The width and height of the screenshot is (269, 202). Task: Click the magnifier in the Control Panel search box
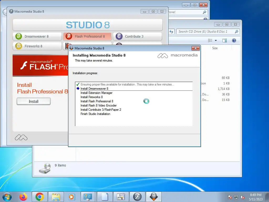click(204, 12)
